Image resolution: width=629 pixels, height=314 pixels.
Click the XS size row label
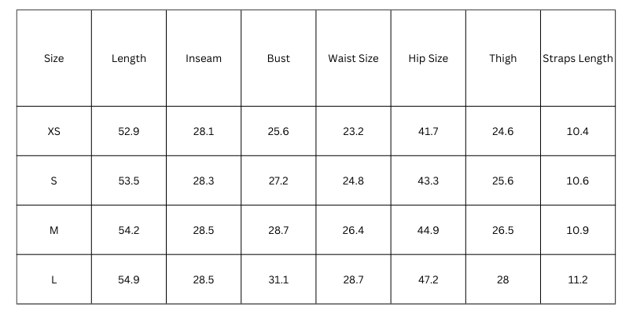53,131
